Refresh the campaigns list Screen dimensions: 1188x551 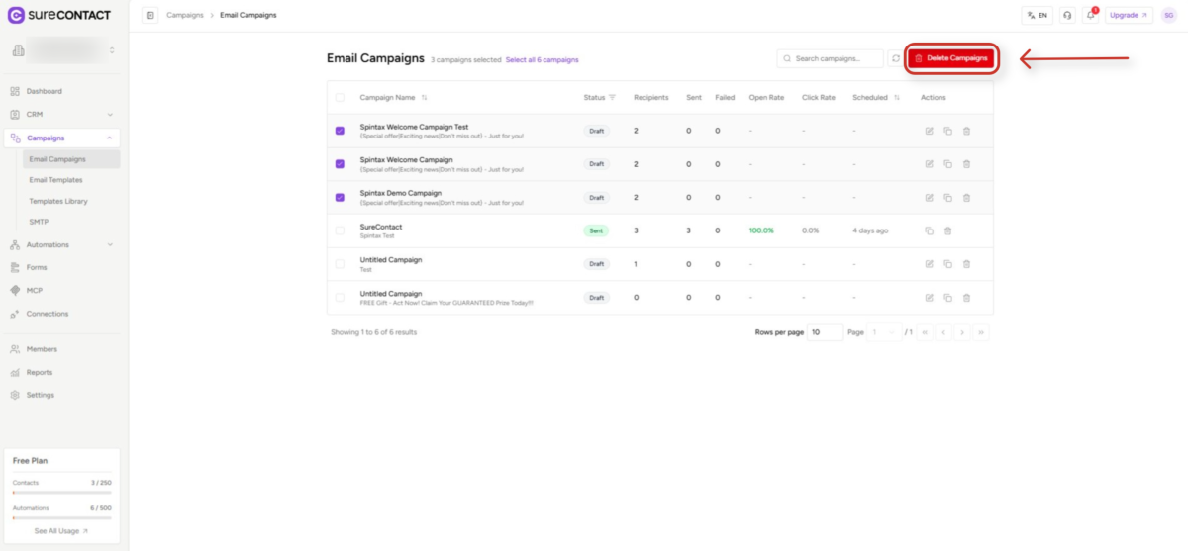click(x=896, y=58)
